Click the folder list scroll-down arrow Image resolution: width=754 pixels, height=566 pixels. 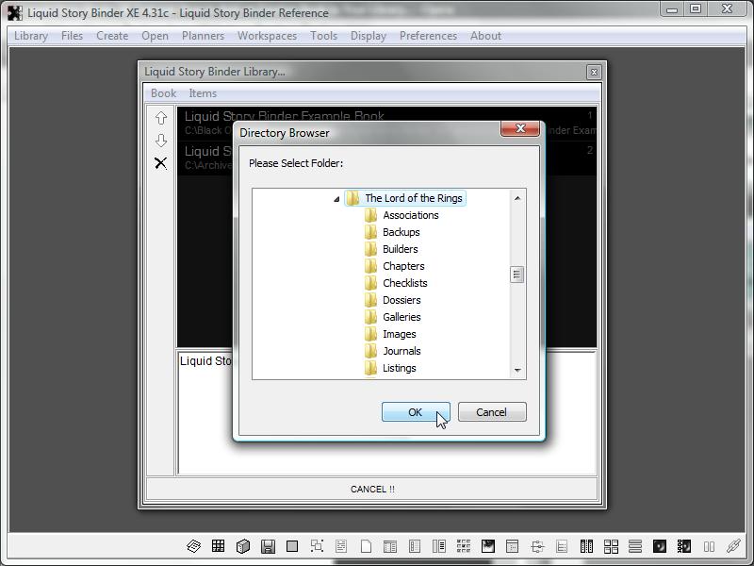517,371
